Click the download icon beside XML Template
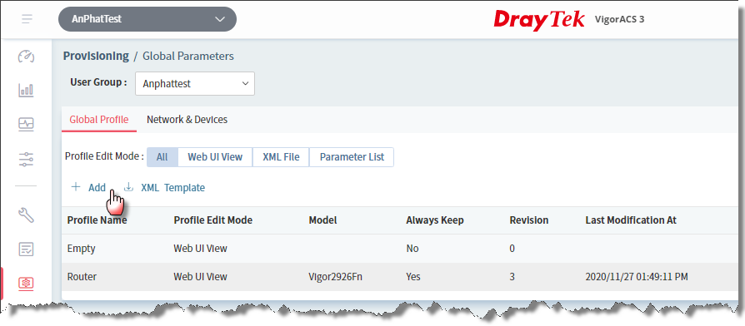Image resolution: width=745 pixels, height=326 pixels. pos(128,187)
